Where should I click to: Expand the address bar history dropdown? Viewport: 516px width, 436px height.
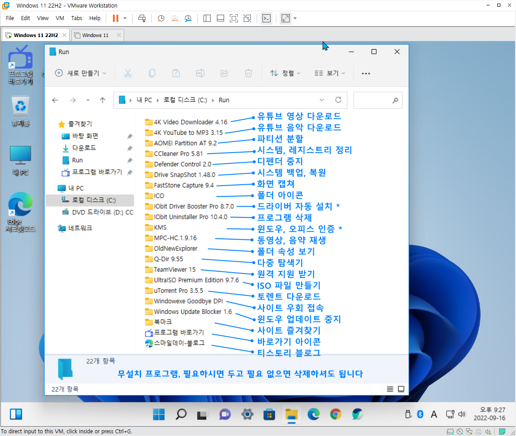(x=321, y=100)
